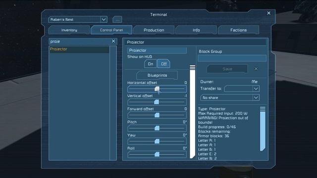Click the projector settings scrollbar

pyautogui.click(x=193, y=112)
